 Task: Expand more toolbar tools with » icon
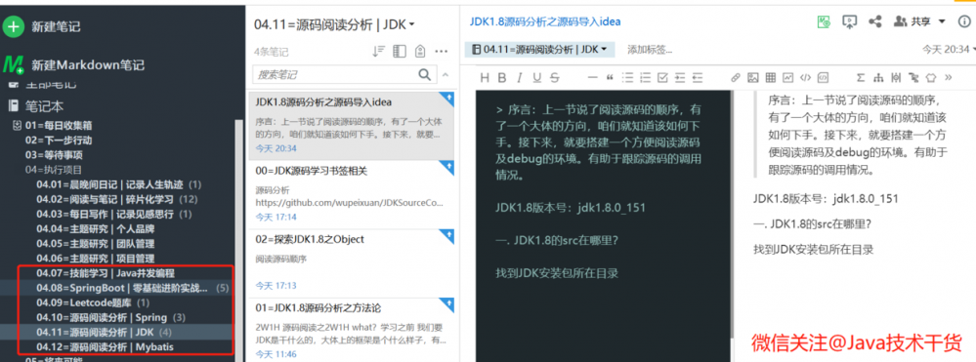click(x=949, y=78)
